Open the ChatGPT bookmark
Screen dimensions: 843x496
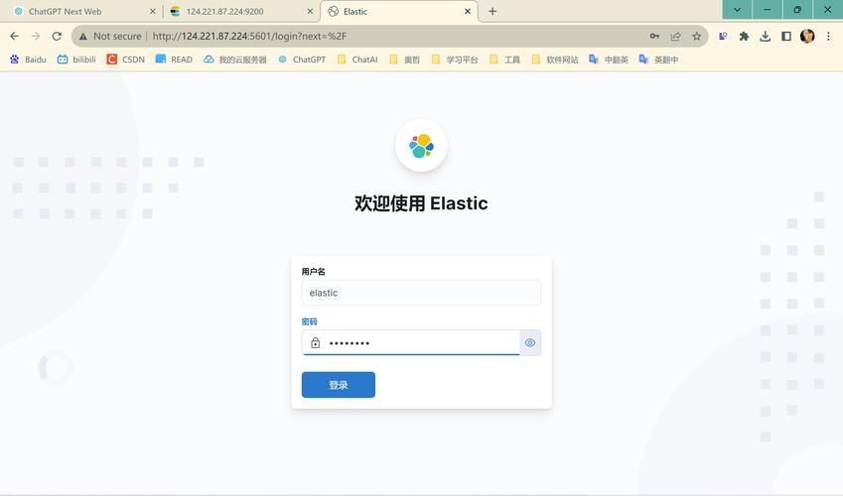pos(302,60)
